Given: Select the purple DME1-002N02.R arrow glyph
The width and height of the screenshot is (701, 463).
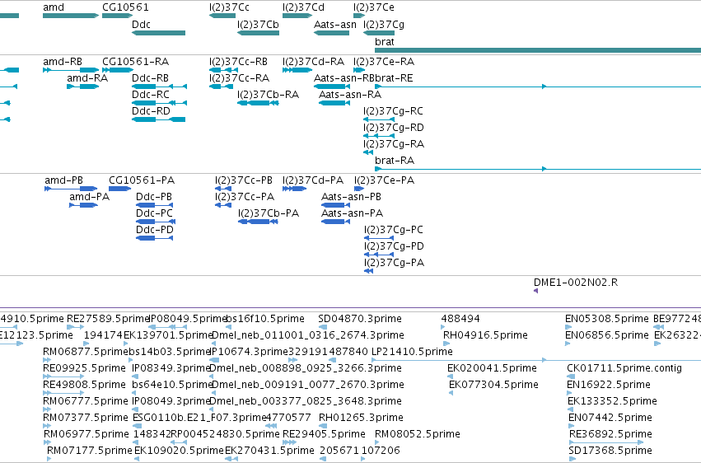Looking at the screenshot, I should click(535, 291).
